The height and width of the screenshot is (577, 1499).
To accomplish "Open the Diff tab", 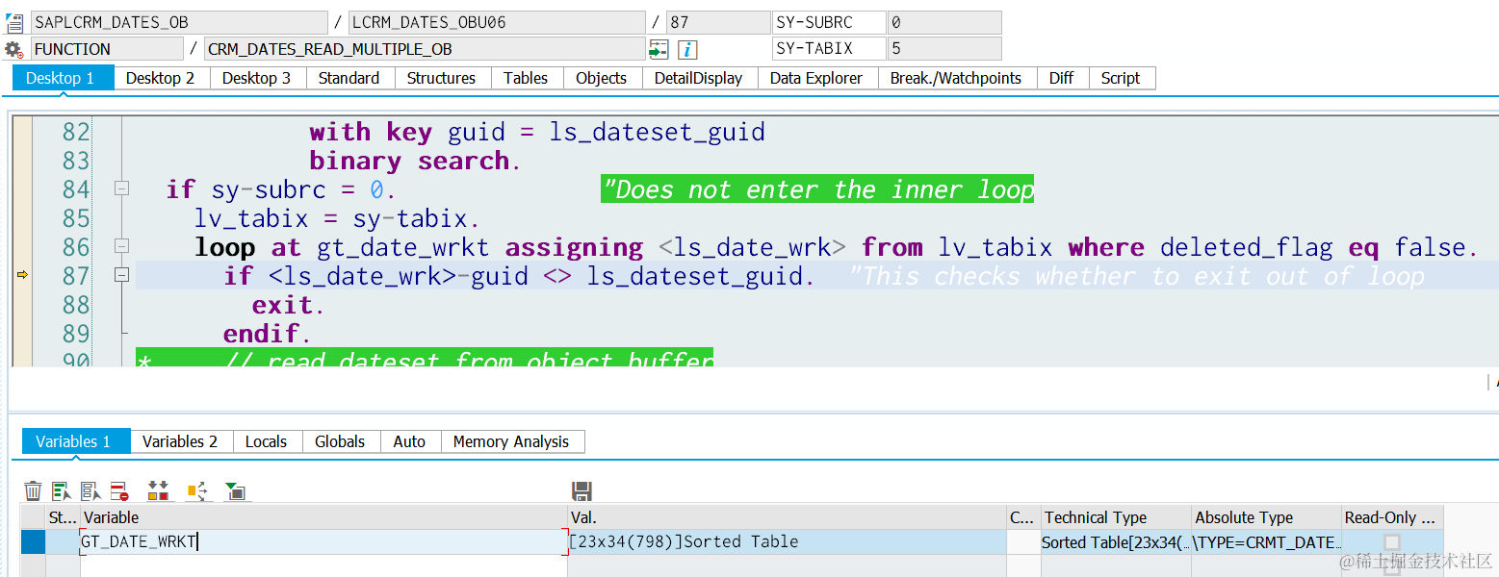I will coord(1062,78).
